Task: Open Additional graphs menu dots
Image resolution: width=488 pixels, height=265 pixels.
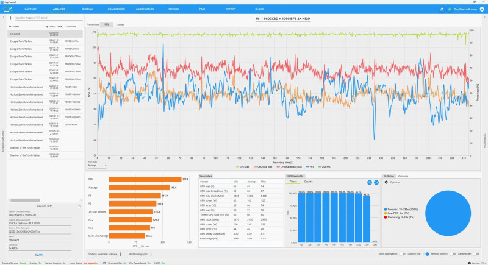Action: (151, 254)
